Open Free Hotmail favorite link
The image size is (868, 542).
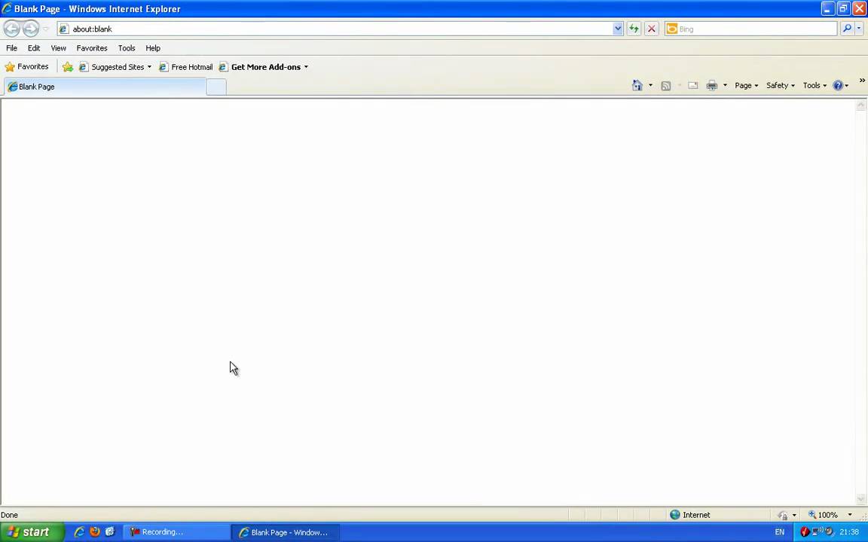pos(185,67)
